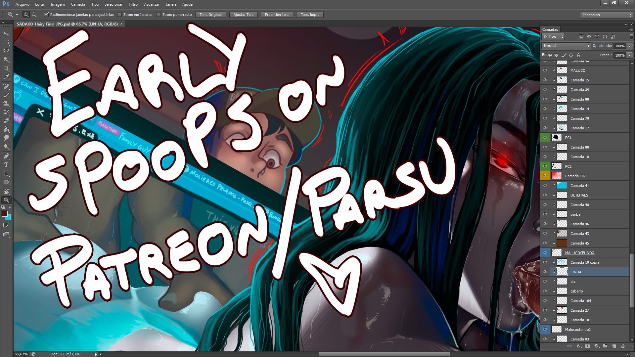The height and width of the screenshot is (357, 635).
Task: Open the Camada menu in the menu bar
Action: [x=78, y=4]
